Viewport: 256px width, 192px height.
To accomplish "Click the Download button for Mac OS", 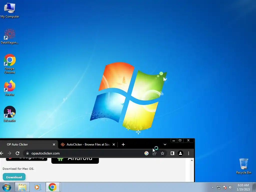I will click(14, 177).
